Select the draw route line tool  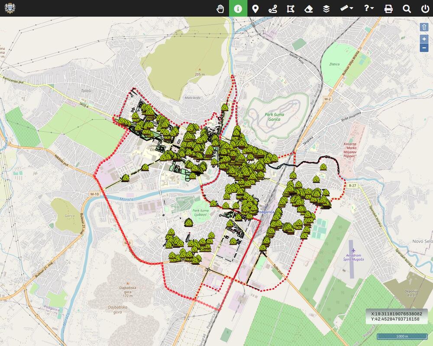273,9
